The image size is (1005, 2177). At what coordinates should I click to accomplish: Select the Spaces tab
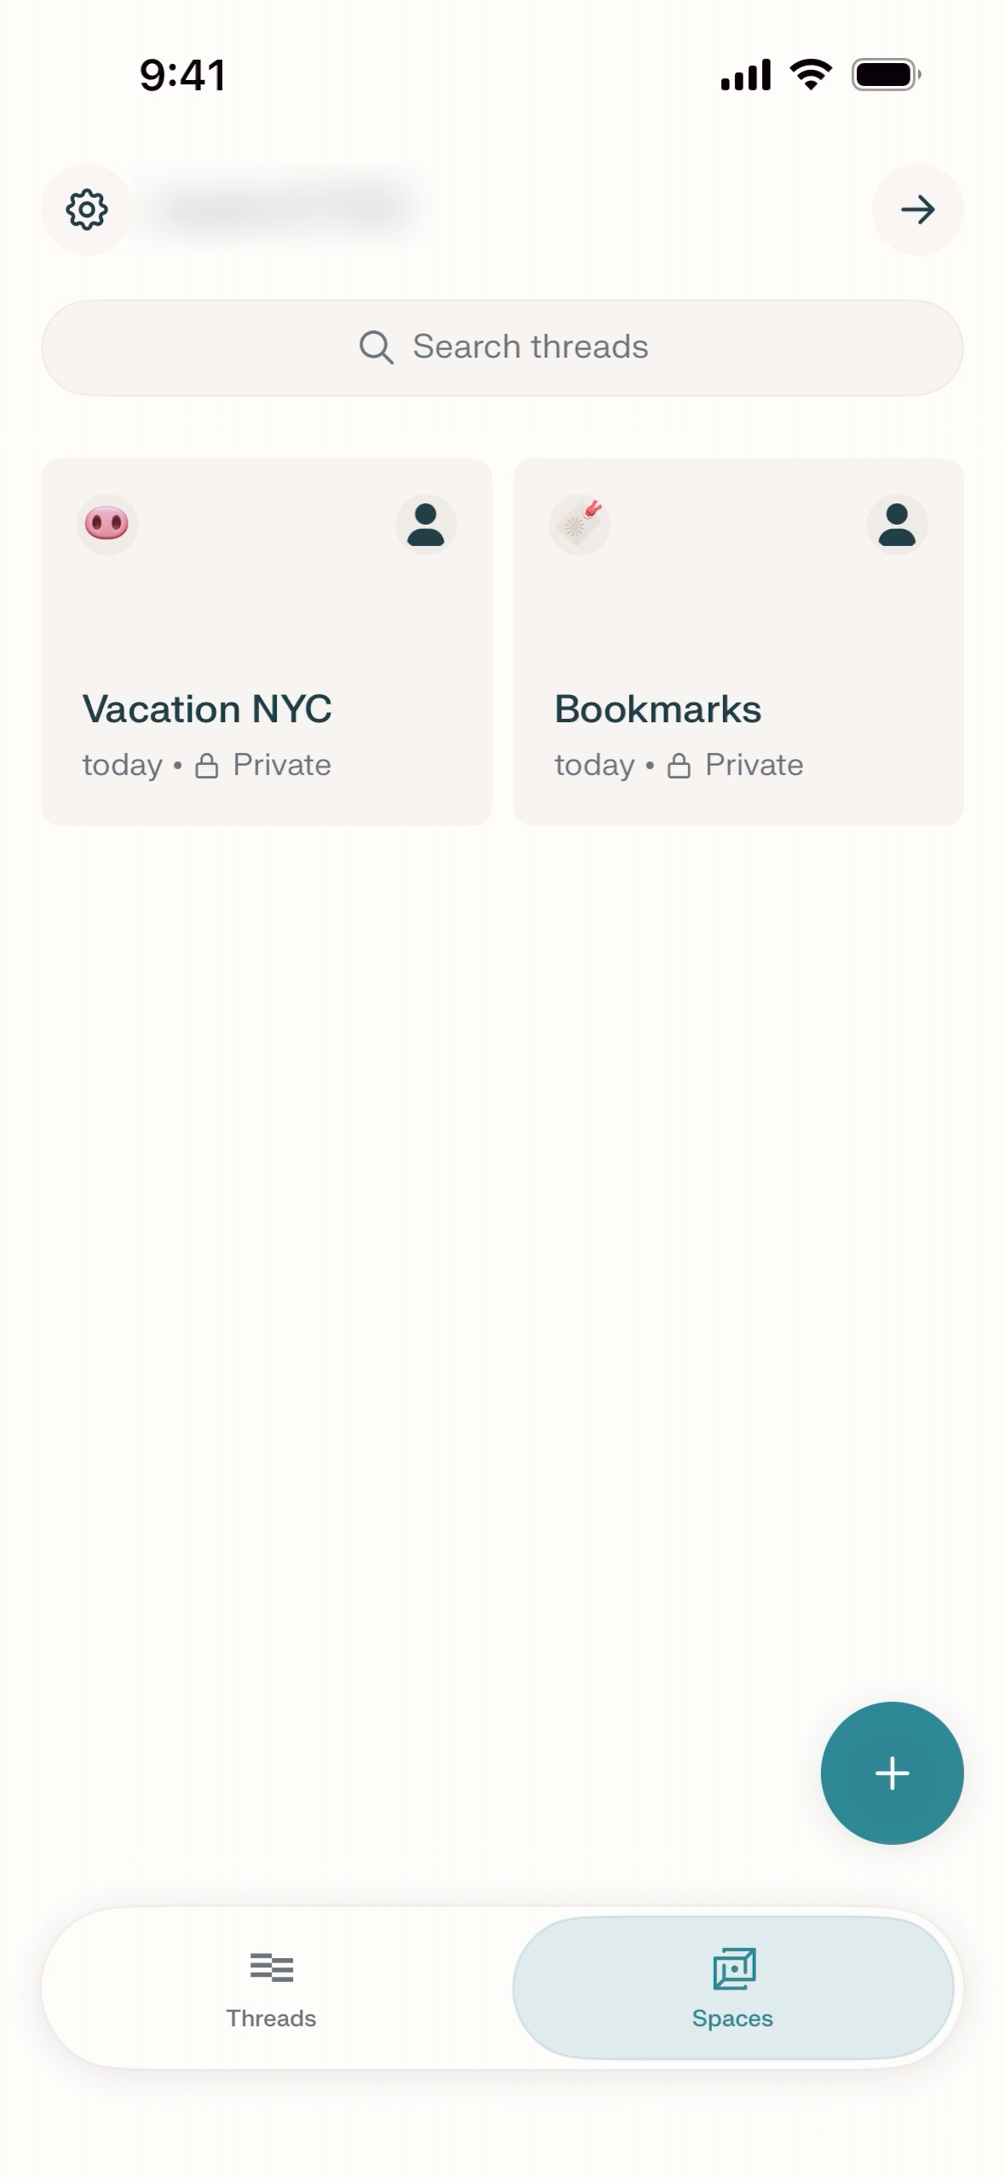click(x=732, y=1989)
